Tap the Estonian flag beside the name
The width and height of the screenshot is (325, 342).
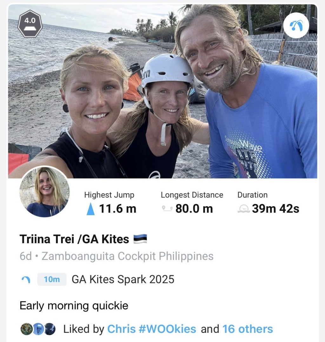(140, 239)
